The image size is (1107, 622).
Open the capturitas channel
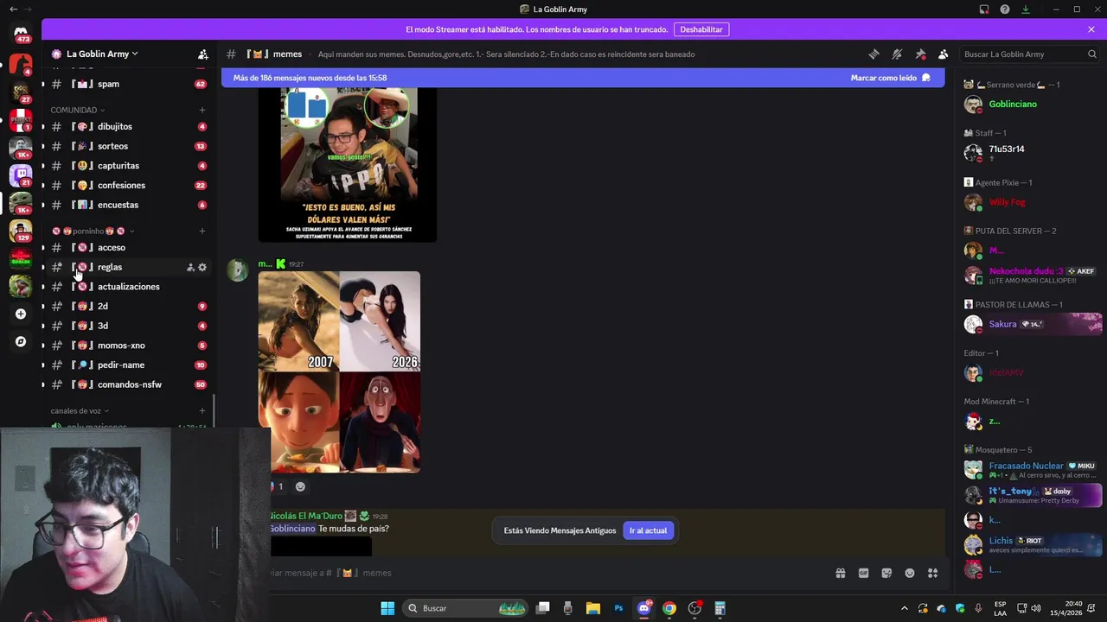(x=128, y=166)
